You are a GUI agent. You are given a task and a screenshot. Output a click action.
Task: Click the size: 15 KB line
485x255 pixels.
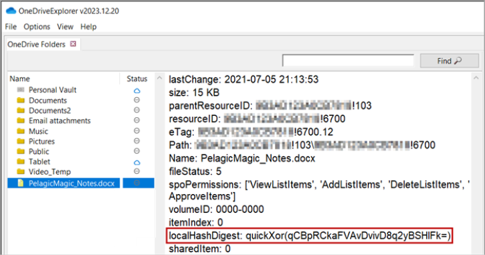[x=194, y=92]
